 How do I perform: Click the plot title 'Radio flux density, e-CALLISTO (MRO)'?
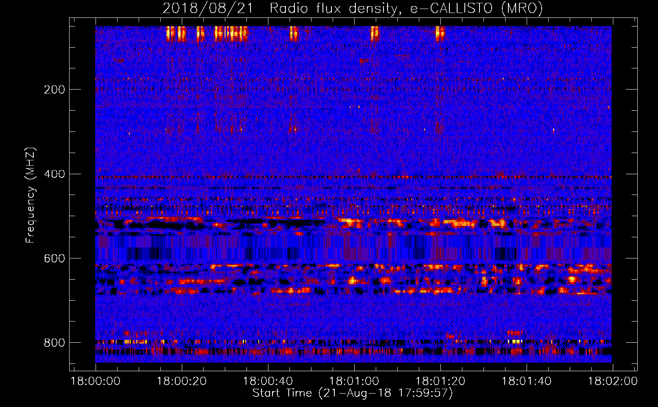[406, 9]
